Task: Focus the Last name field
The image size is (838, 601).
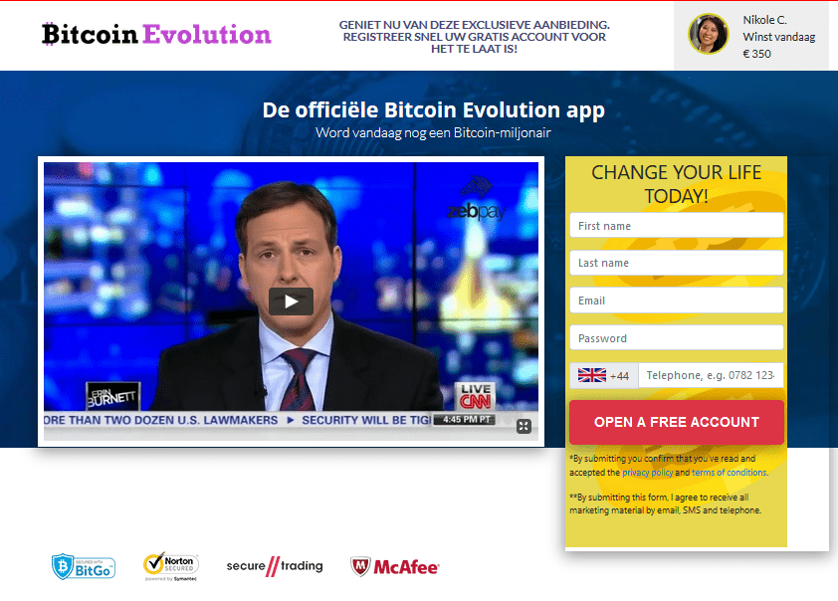Action: click(x=677, y=263)
